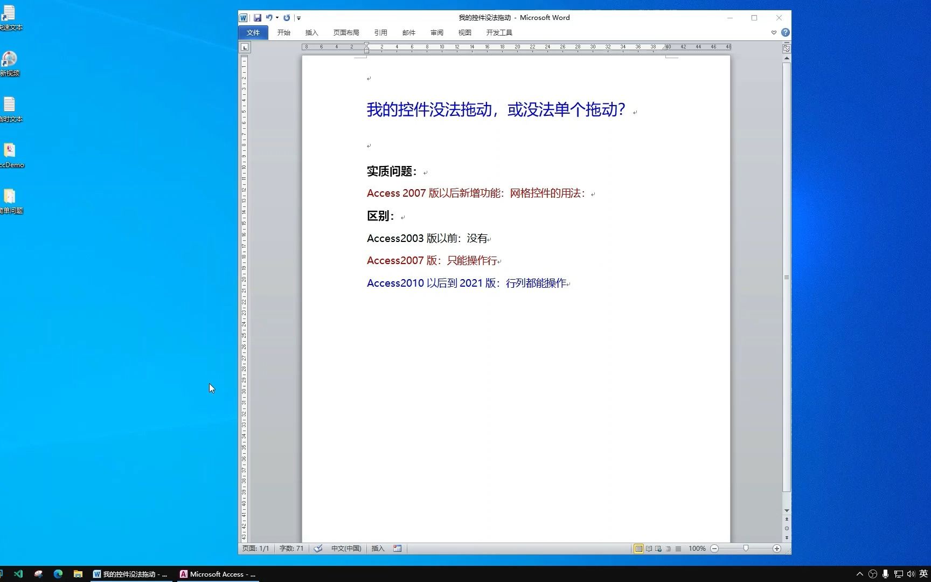Click the spelling check icon in status bar
Viewport: 931px width, 582px height.
318,548
